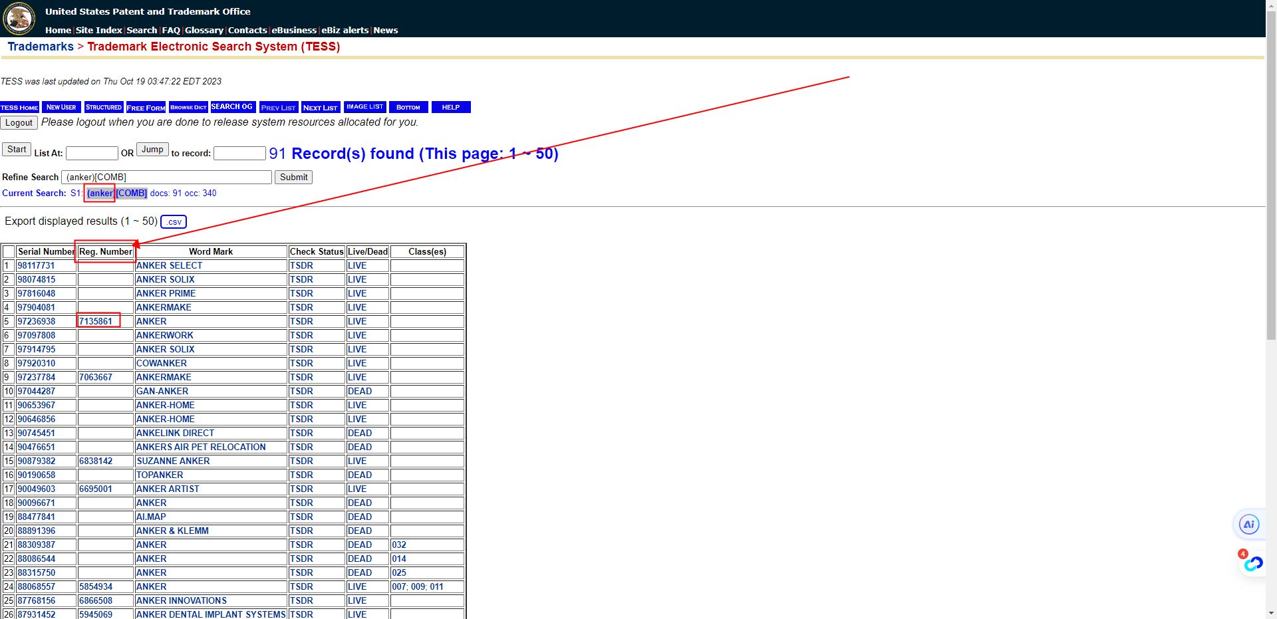
Task: Click the USPTO seal logo
Action: click(x=19, y=19)
